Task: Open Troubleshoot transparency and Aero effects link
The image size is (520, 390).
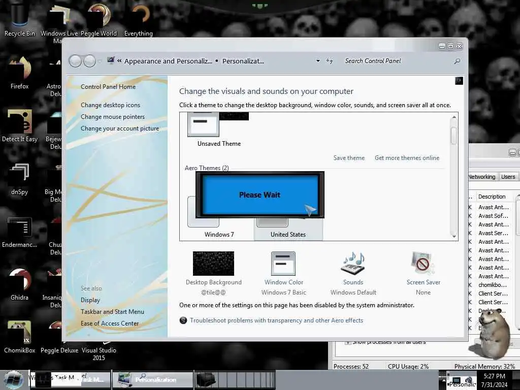Action: (276, 320)
